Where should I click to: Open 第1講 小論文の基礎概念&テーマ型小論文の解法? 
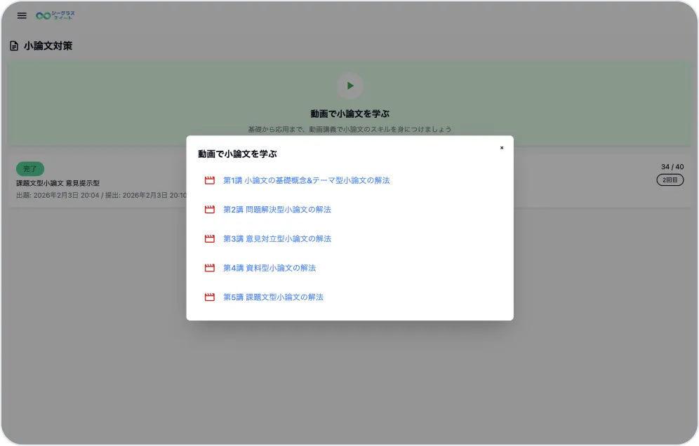306,180
